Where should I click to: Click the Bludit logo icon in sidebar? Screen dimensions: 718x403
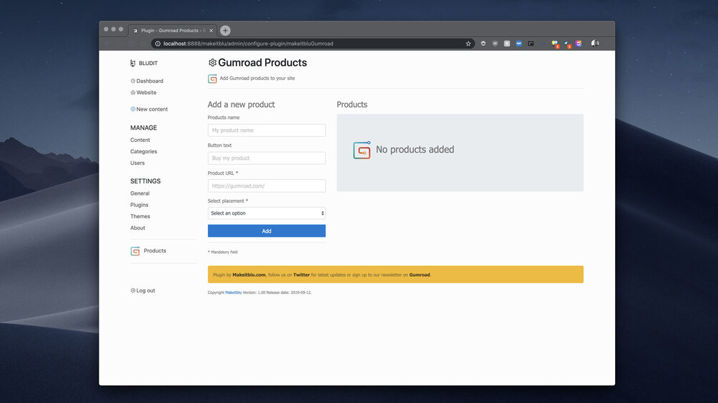tap(133, 63)
